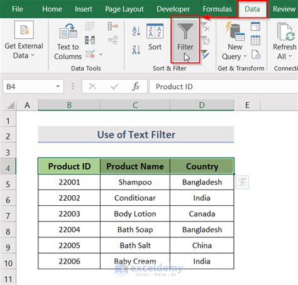The height and width of the screenshot is (285, 298).
Task: Sort Z to A descending
Action: 136,50
